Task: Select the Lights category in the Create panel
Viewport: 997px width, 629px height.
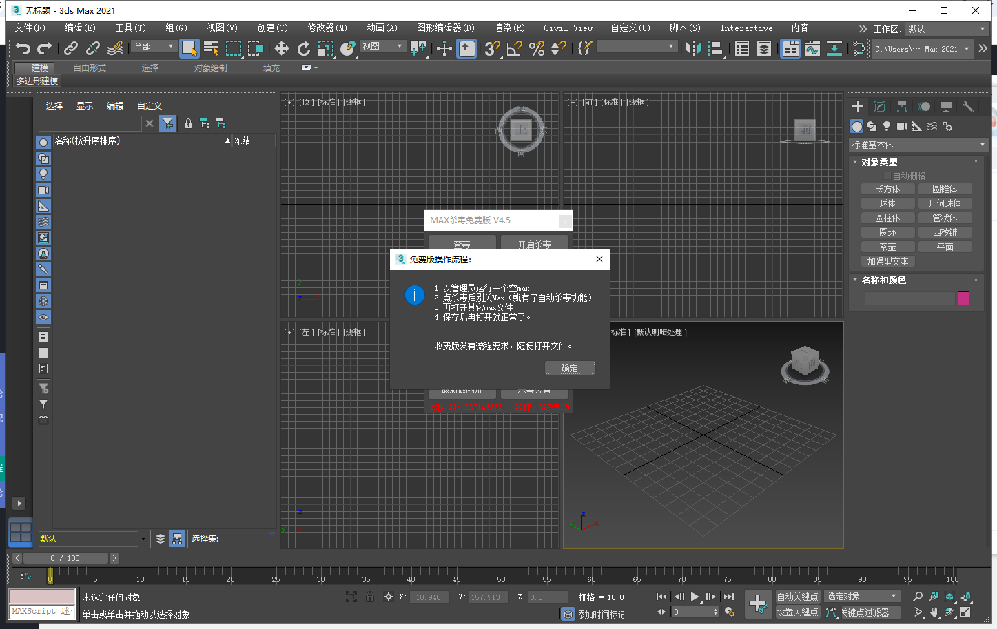Action: (887, 126)
